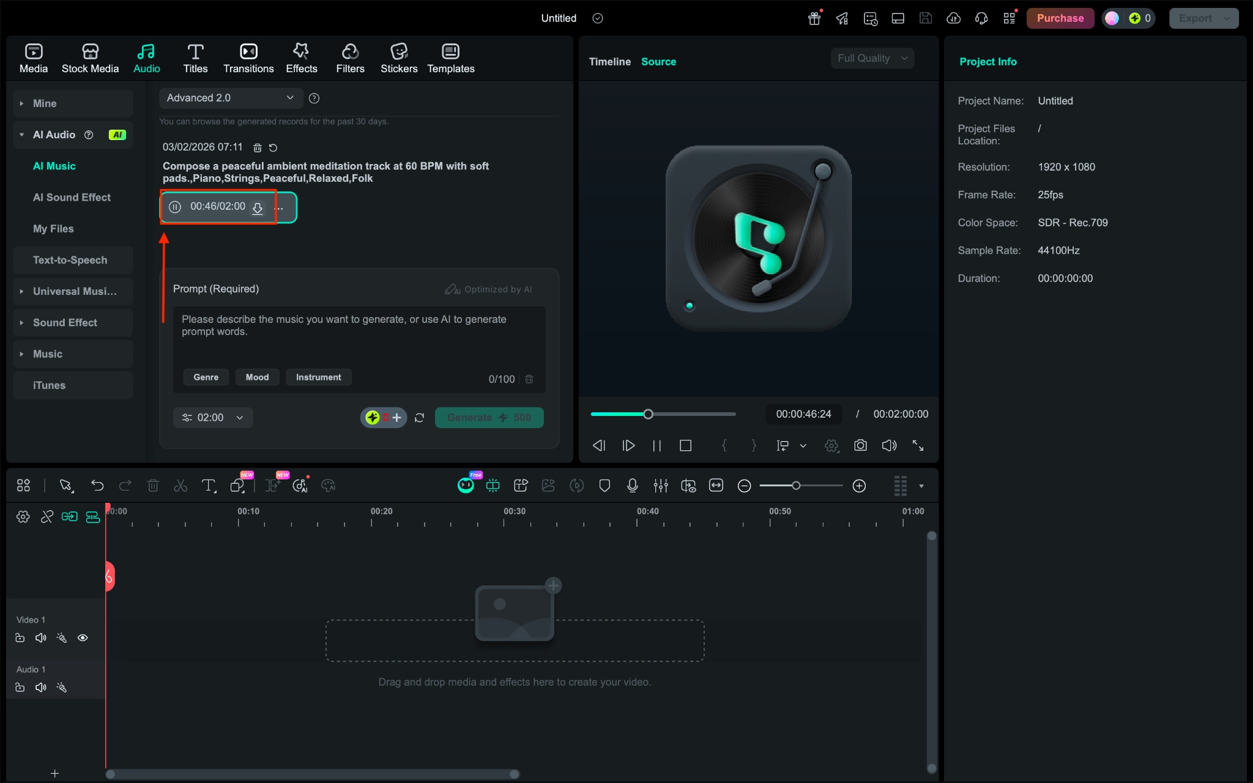
Task: Click the cloud upload icon
Action: (x=953, y=18)
